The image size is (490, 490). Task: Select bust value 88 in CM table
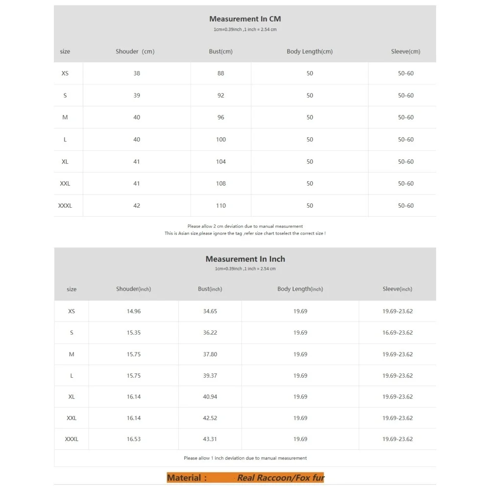(x=221, y=73)
